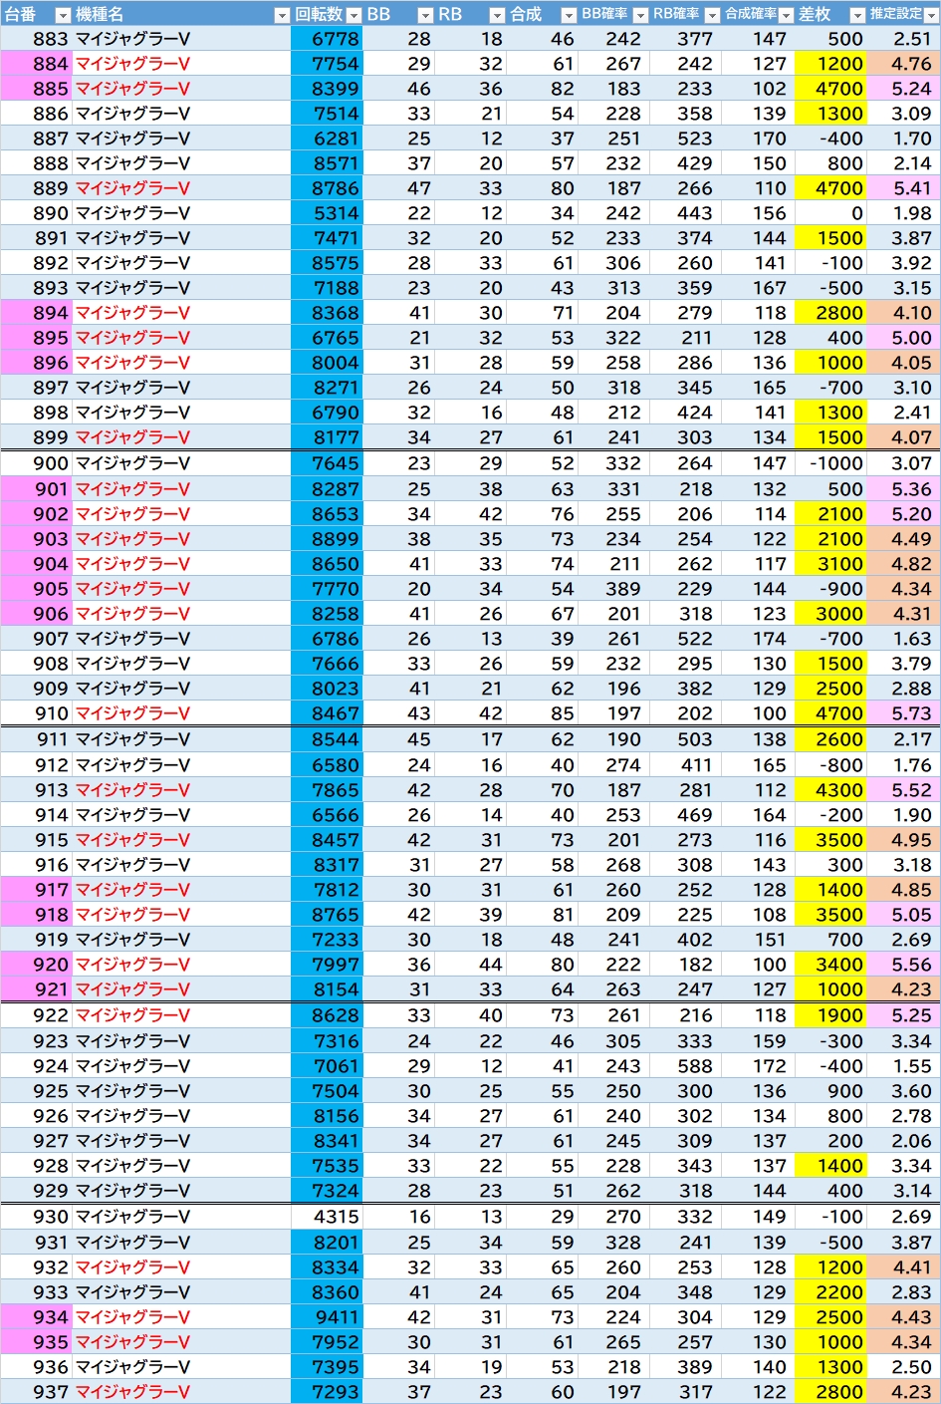Click rotation count 8653 in row 902

pos(327,514)
